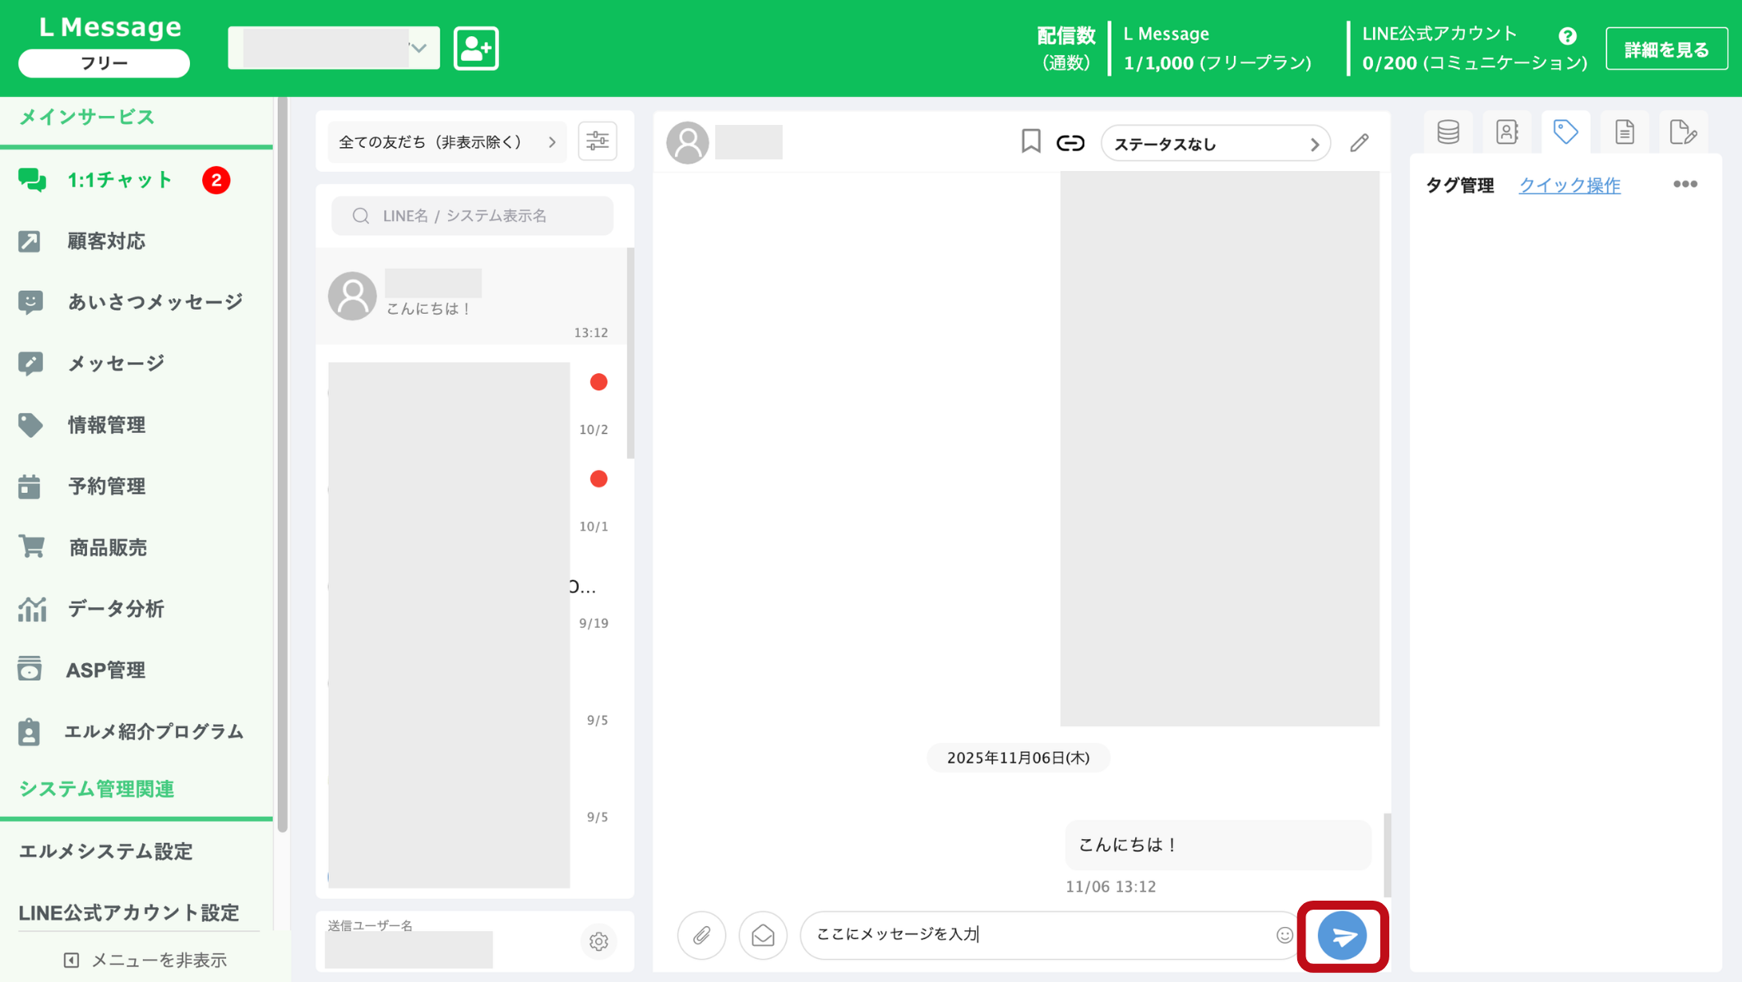Screen dimensions: 1742x982
Task: Click the 詳細を見る button
Action: pos(1666,49)
